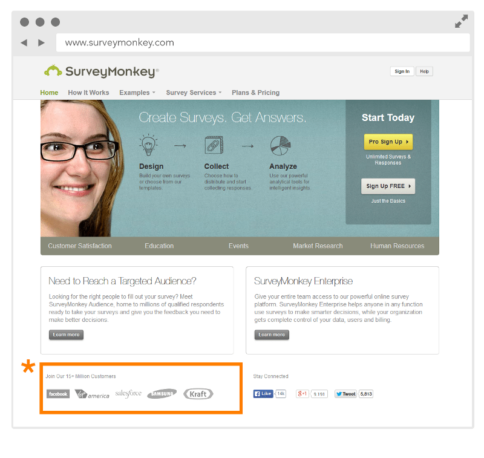Image resolution: width=484 pixels, height=458 pixels.
Task: Click the 'SurveyMonkey Enterprise' heading
Action: 303,281
